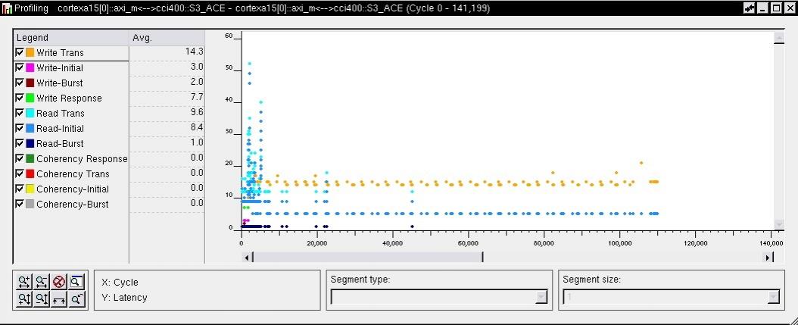This screenshot has height=325, width=798.
Task: Click the Profiling window app icon
Action: (7, 8)
